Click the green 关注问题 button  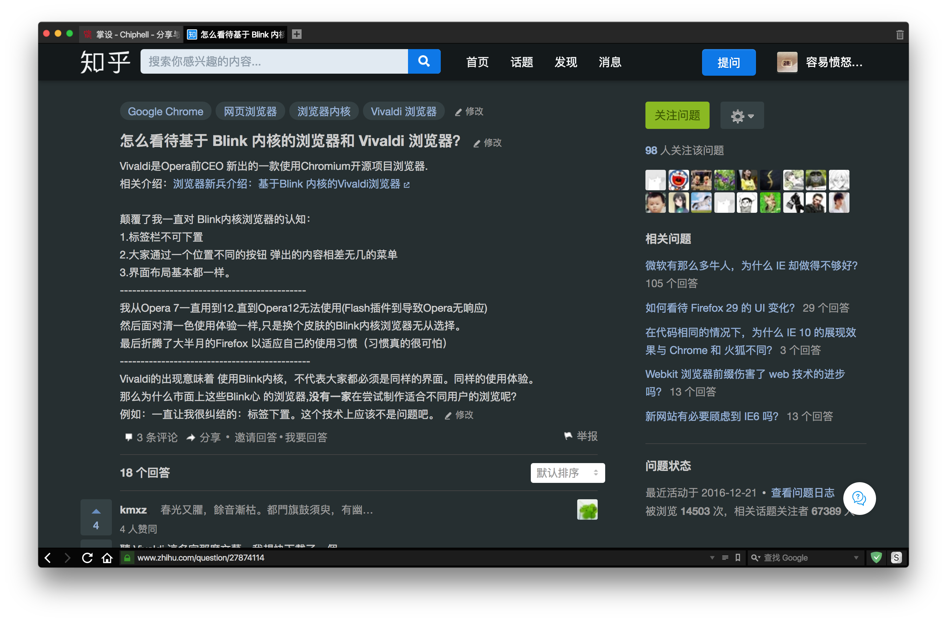[x=677, y=115]
